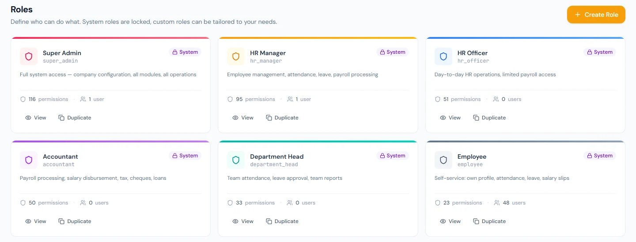View the Super Admin role
This screenshot has width=636, height=242.
coord(36,118)
